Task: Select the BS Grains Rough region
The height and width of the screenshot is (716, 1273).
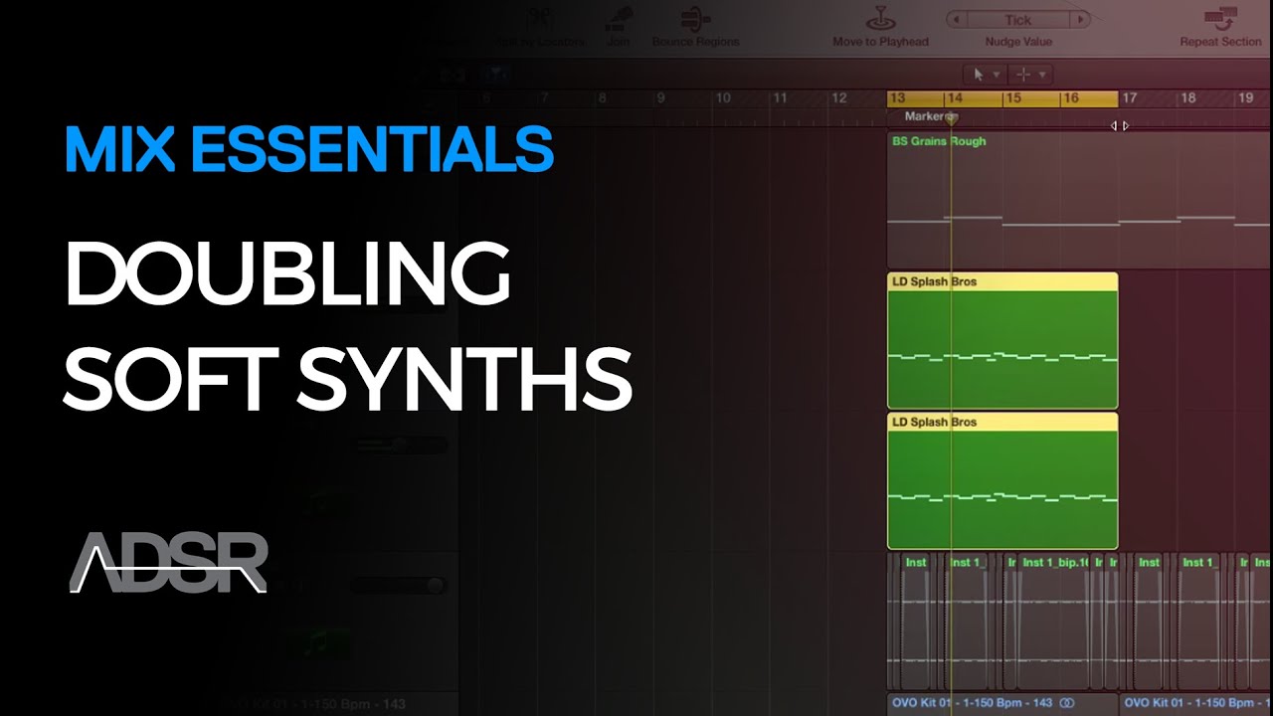Action: click(1079, 199)
